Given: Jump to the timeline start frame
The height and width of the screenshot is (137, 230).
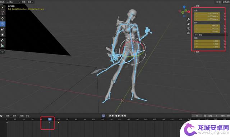Looking at the screenshot, I should [110, 116].
